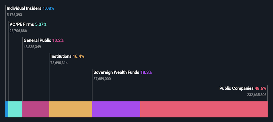Select the teal VC/PE Firms bar segment
The width and height of the screenshot is (273, 122).
click(15, 109)
